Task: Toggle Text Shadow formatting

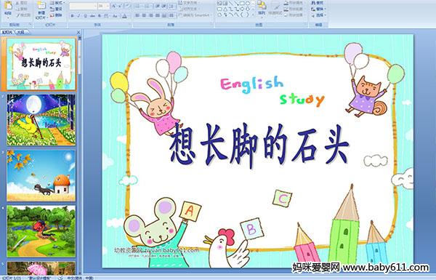Action: [x=100, y=16]
